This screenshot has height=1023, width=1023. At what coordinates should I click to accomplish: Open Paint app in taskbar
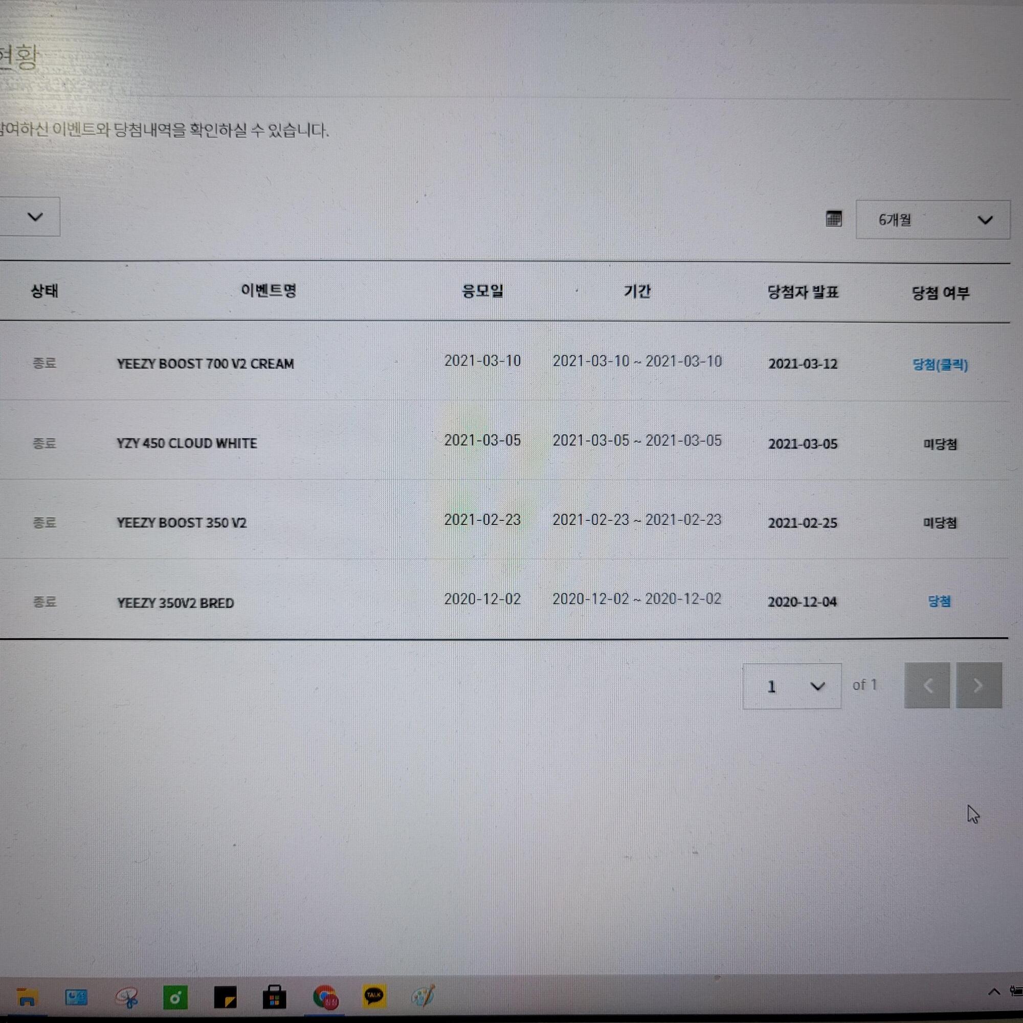[423, 995]
